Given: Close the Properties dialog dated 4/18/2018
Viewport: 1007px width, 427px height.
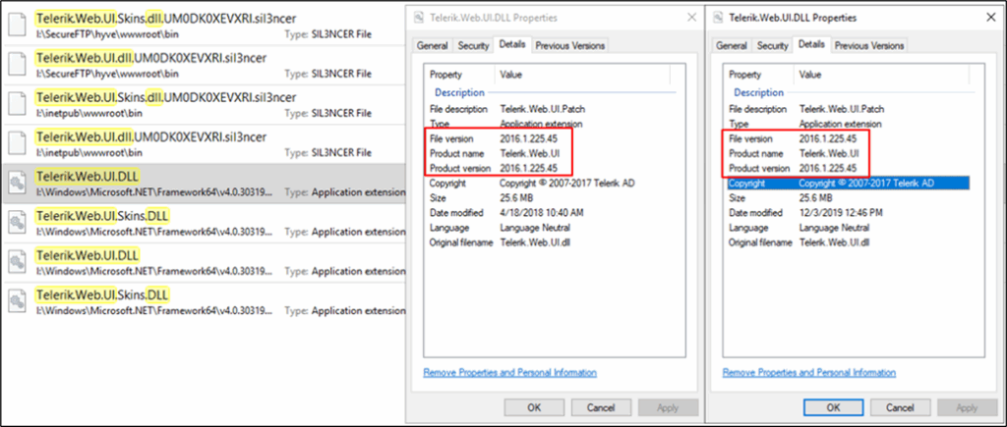Looking at the screenshot, I should tap(691, 18).
